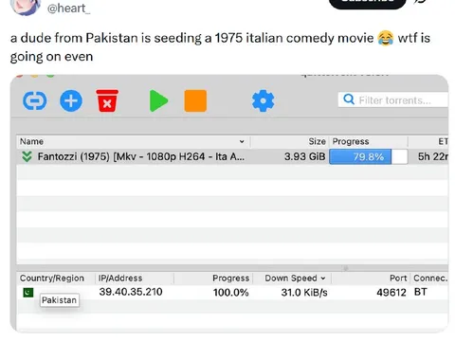
Task: Click the BT connection value
Action: [421, 292]
